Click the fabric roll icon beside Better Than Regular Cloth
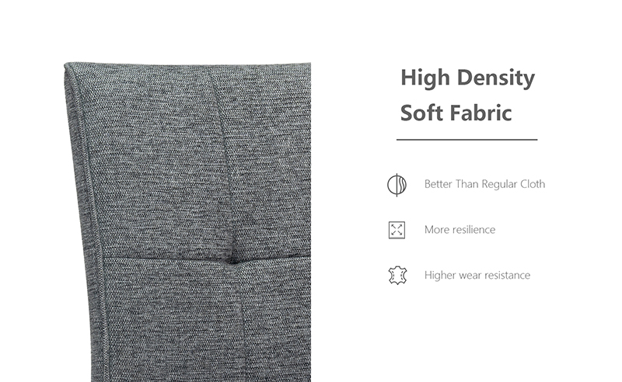The image size is (622, 382). point(397,185)
